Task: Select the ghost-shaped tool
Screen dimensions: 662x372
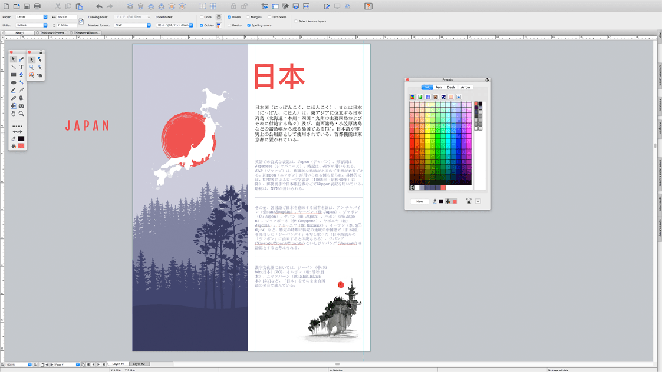Action: [21, 98]
